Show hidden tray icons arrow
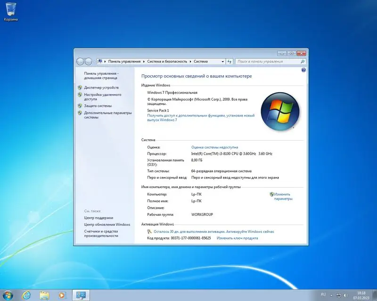377x301 pixels. (331, 295)
